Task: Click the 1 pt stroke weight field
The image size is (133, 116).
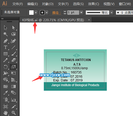Action: (x=73, y=13)
